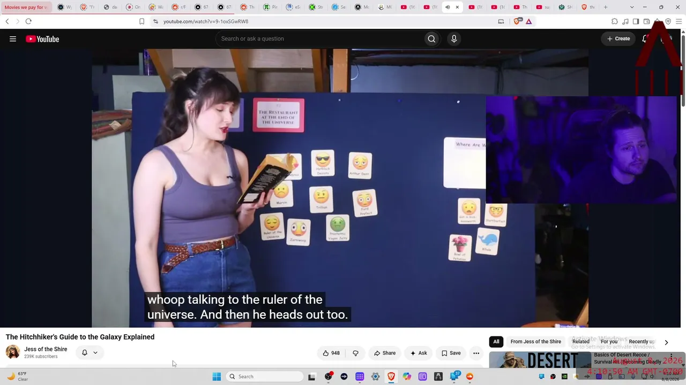Focus the YouTube search box
686x385 pixels.
(319, 38)
